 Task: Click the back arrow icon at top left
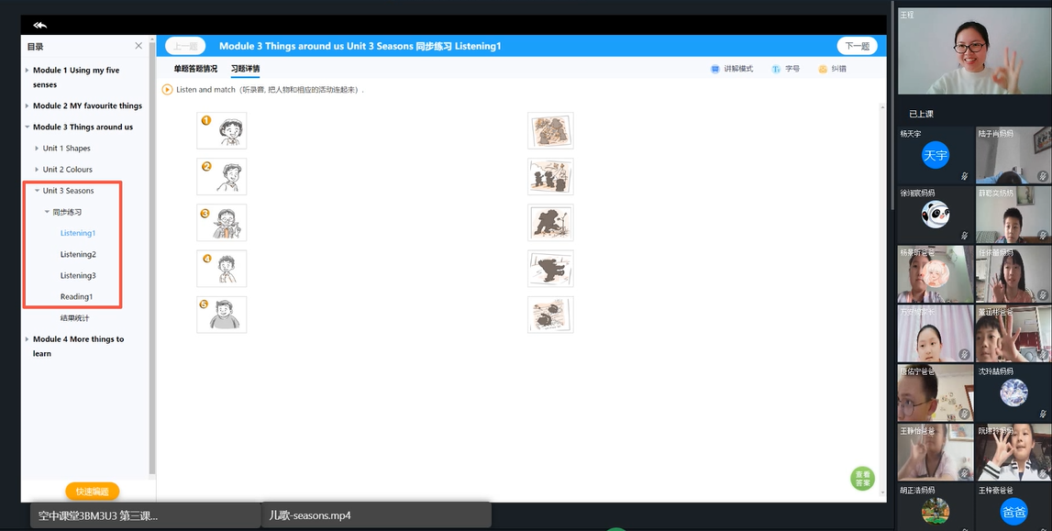[x=39, y=25]
